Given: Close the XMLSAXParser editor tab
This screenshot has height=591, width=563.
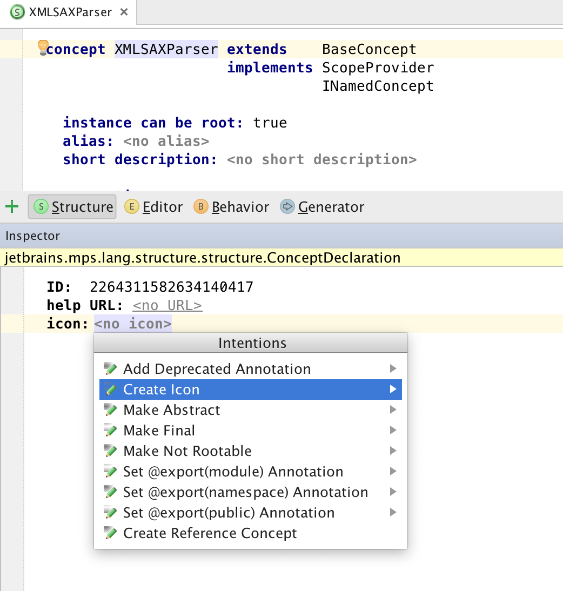Looking at the screenshot, I should pyautogui.click(x=124, y=11).
